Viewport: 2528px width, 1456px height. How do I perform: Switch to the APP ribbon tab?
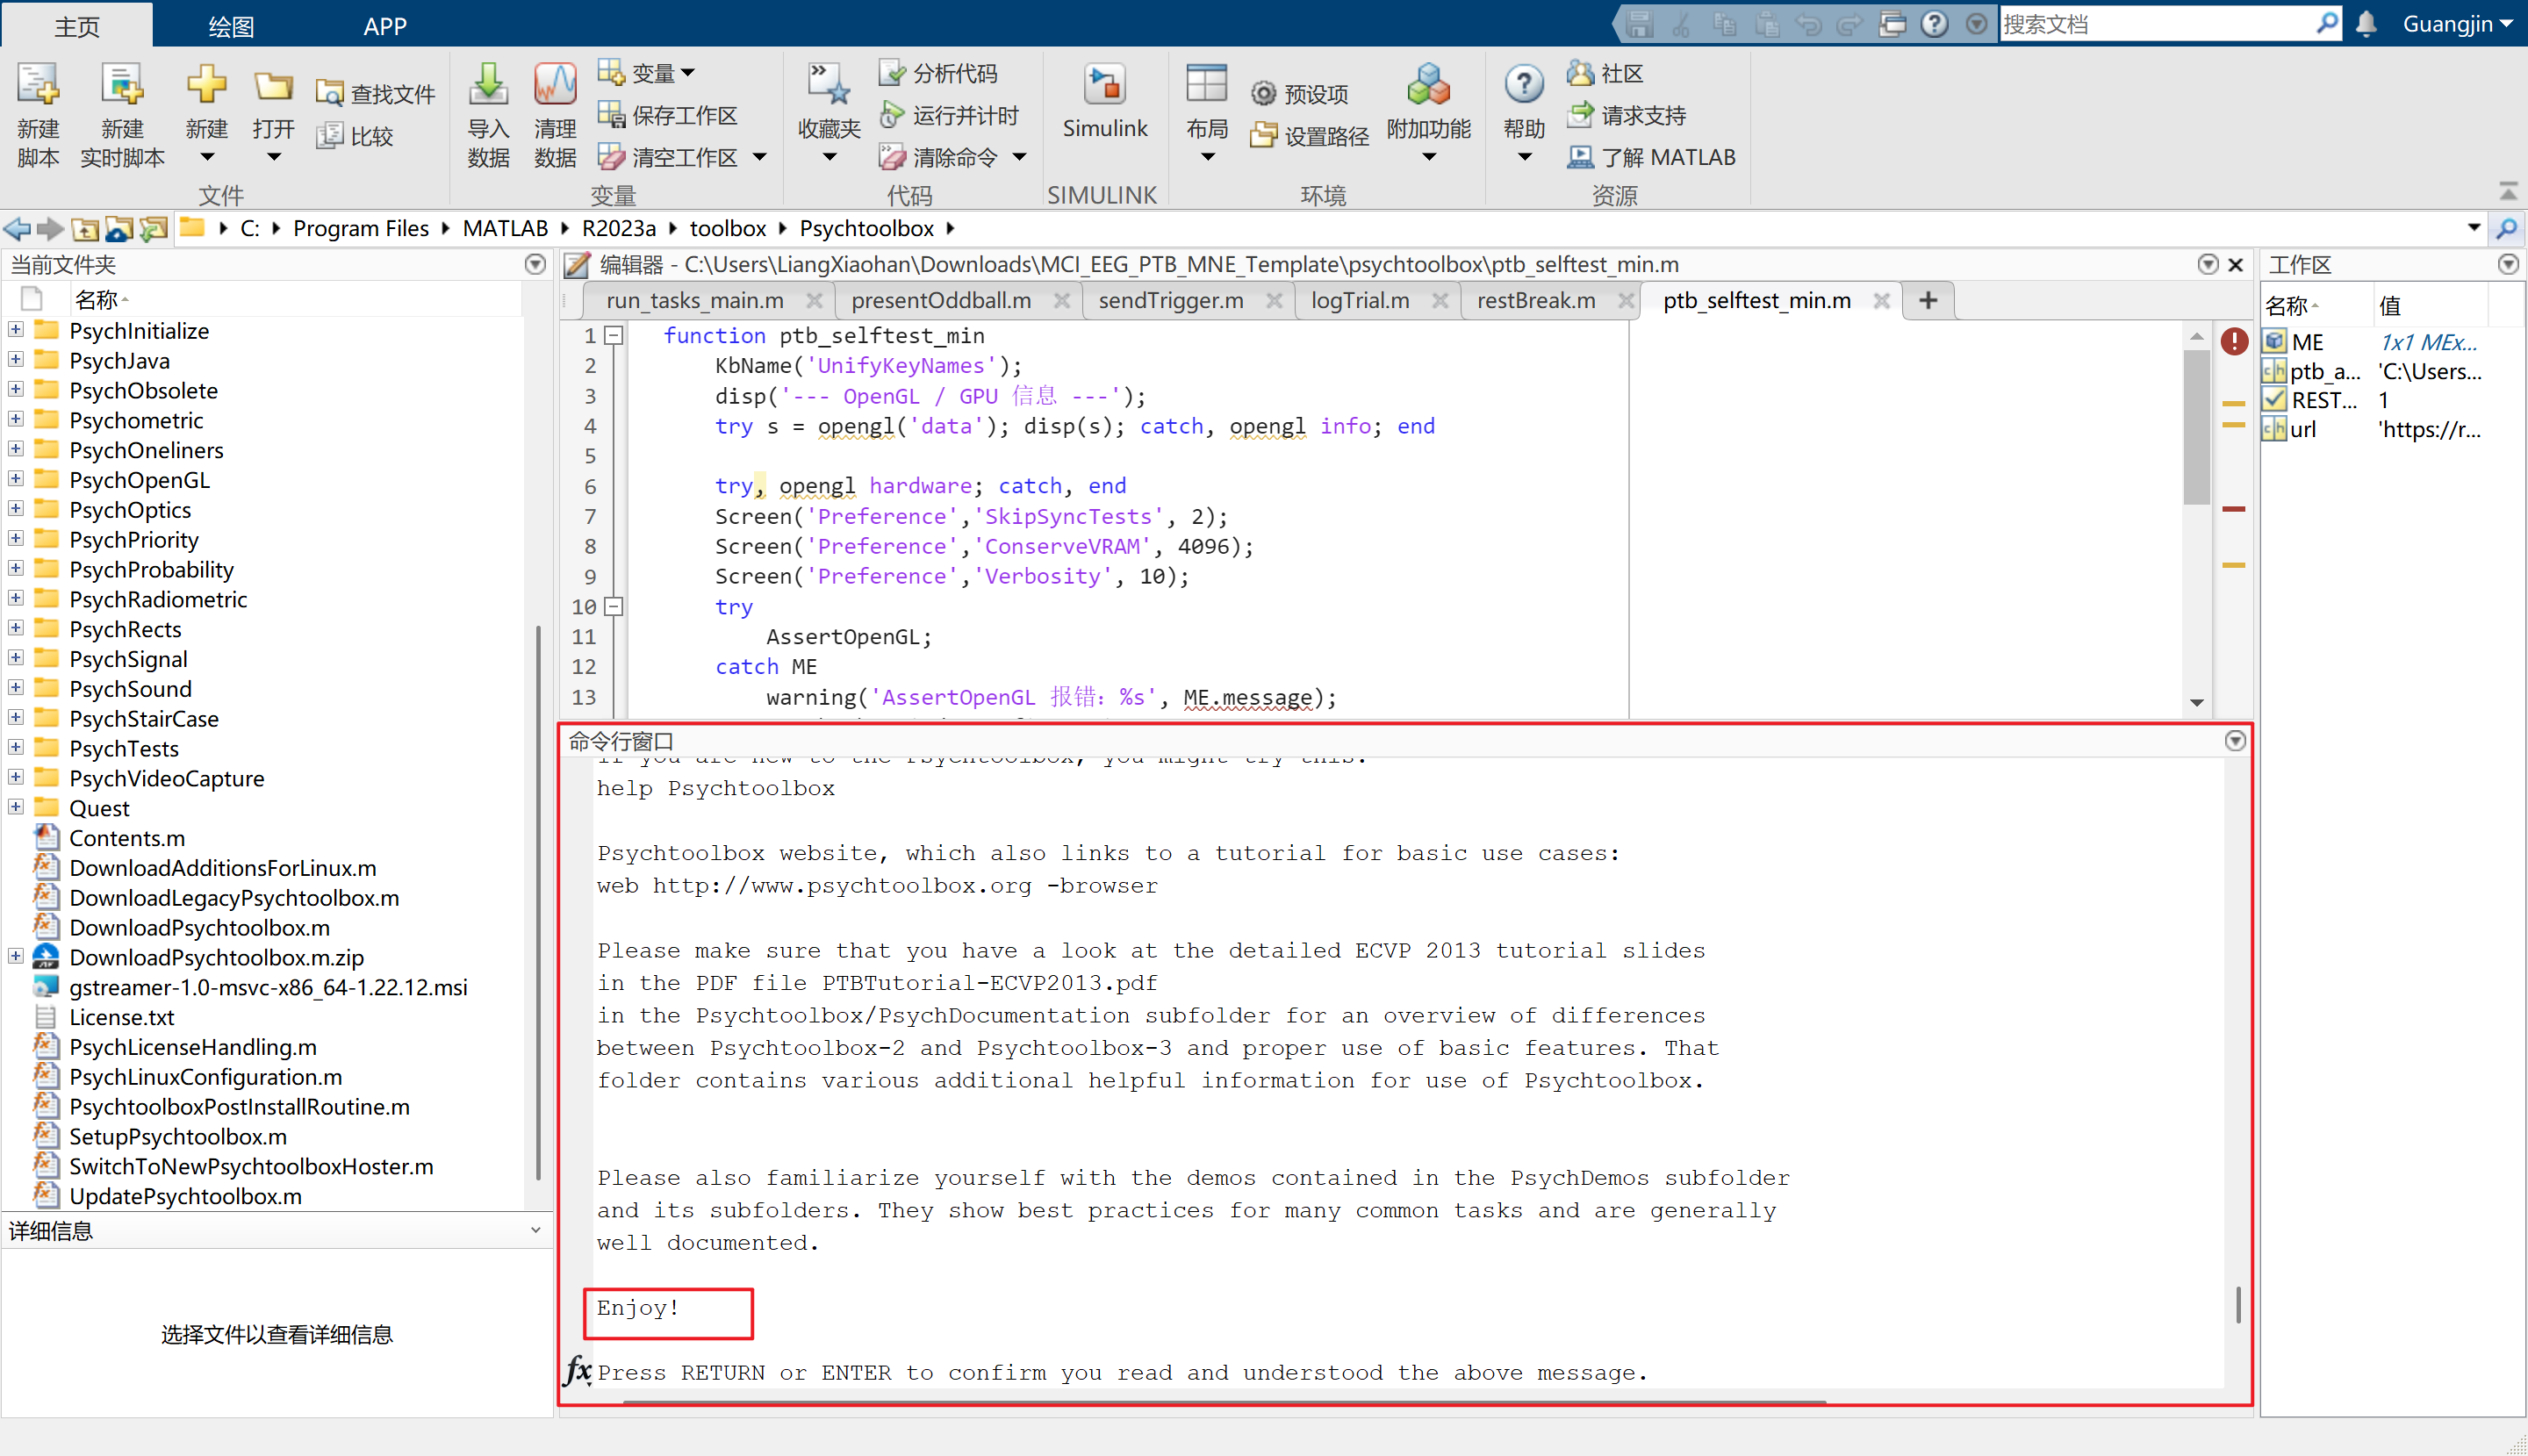click(x=385, y=26)
